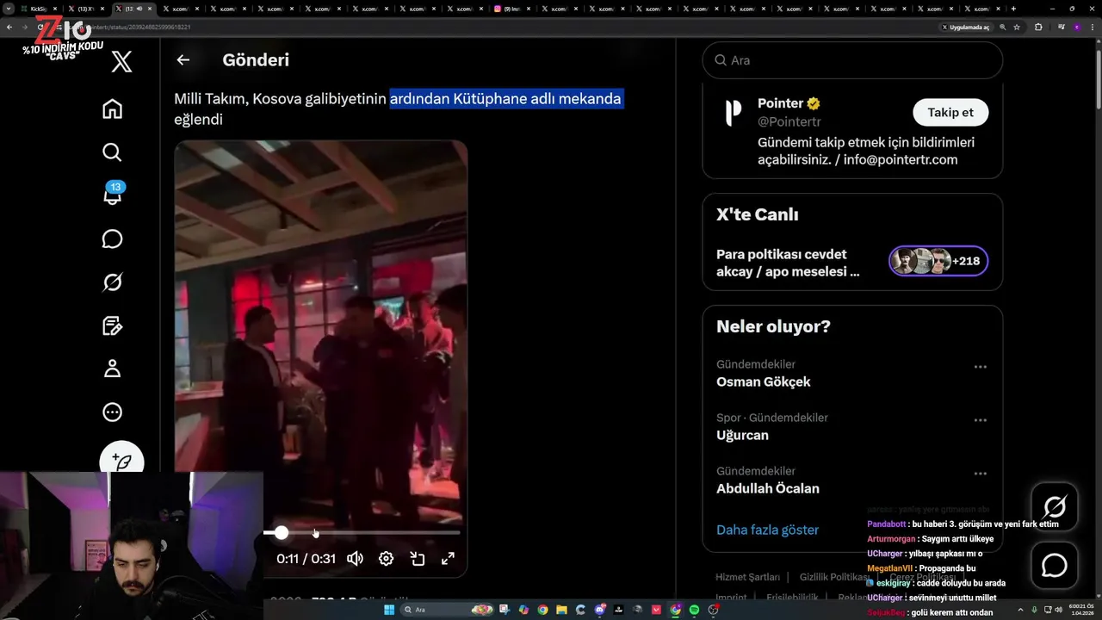This screenshot has width=1102, height=620.
Task: Open @Pointertr handle link
Action: point(789,122)
